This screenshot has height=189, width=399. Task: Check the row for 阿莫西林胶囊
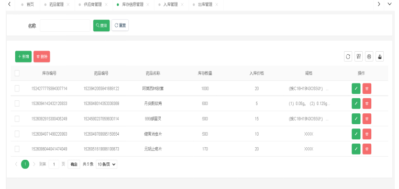[17, 89]
